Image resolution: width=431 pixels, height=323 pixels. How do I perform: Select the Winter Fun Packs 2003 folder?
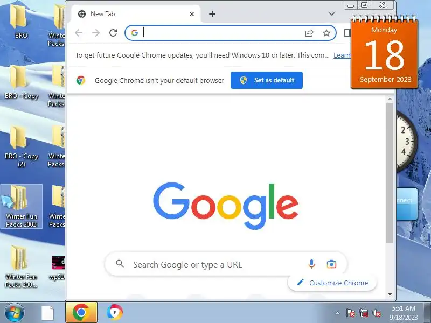(x=21, y=207)
